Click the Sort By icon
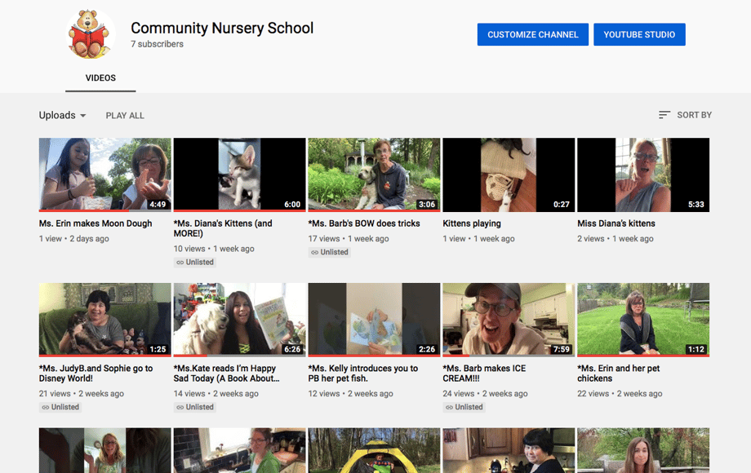The image size is (751, 473). 664,115
